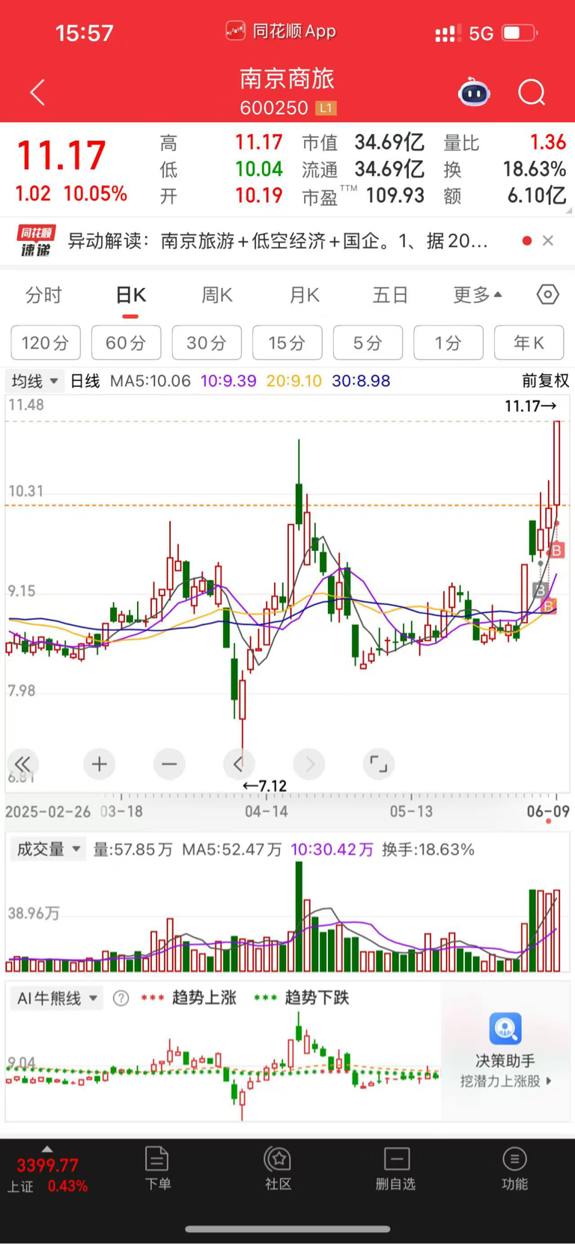This screenshot has width=575, height=1244.
Task: Open 均线 indicator dropdown
Action: [34, 381]
